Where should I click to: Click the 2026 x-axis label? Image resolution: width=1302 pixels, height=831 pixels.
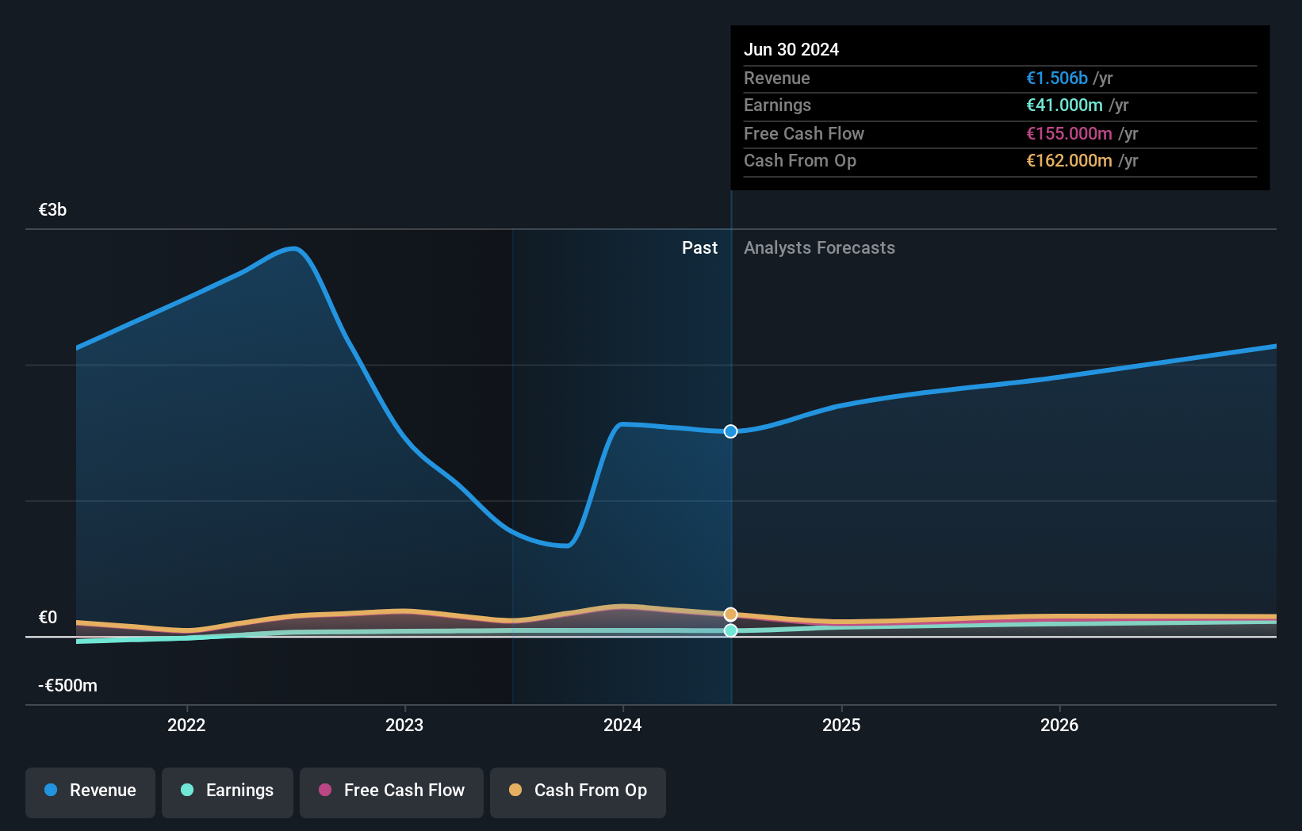(x=1059, y=725)
